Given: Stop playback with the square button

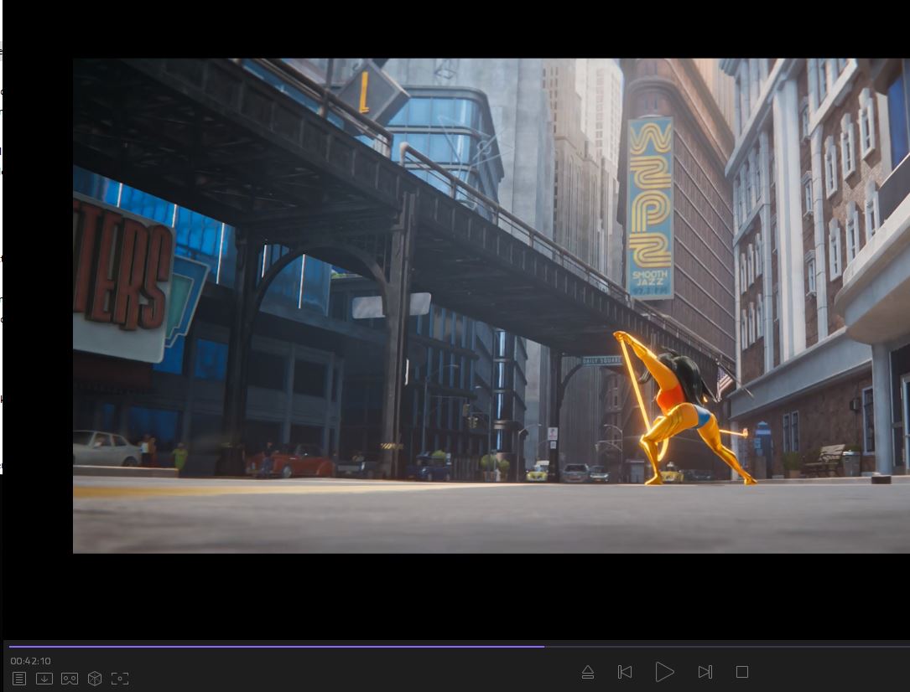Looking at the screenshot, I should (742, 672).
